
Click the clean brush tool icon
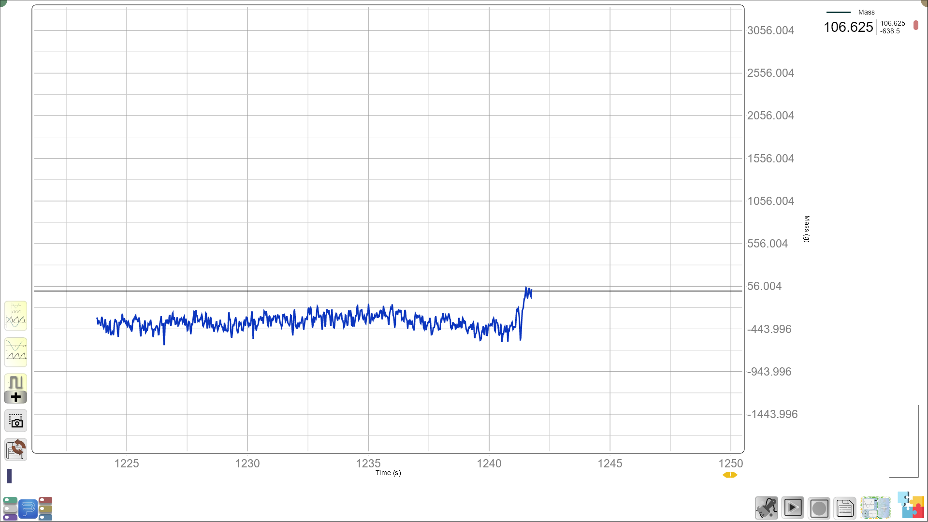[767, 508]
